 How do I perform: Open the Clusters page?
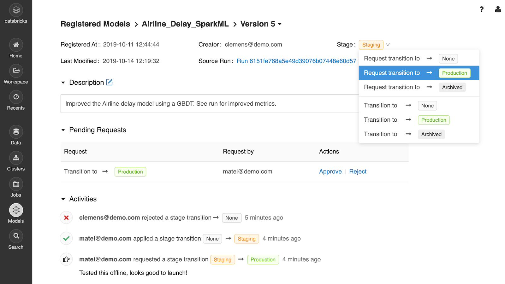point(16,158)
